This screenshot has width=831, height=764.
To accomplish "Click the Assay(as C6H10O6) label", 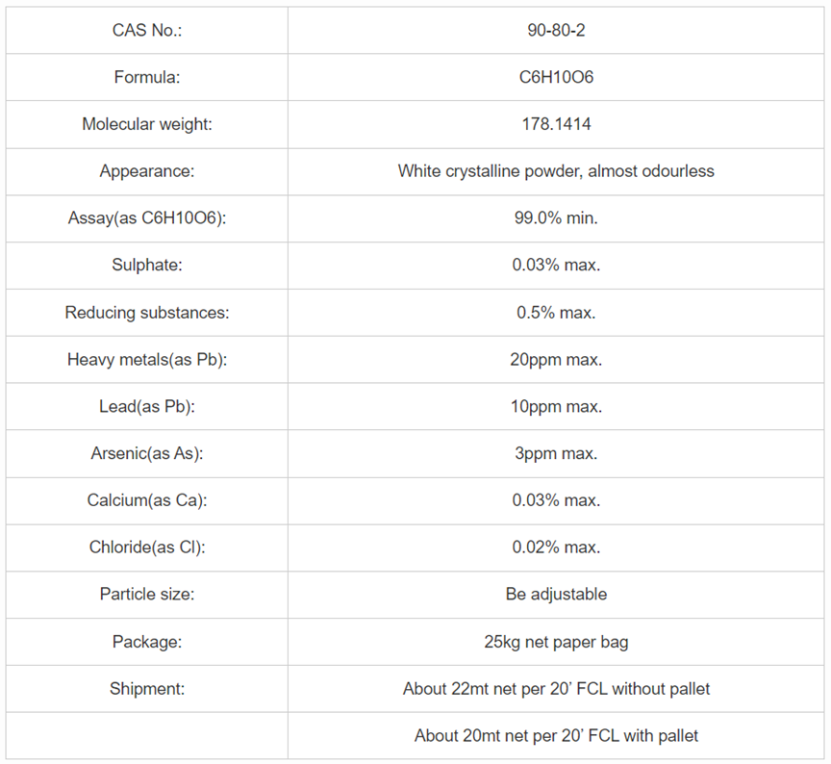I will [147, 218].
